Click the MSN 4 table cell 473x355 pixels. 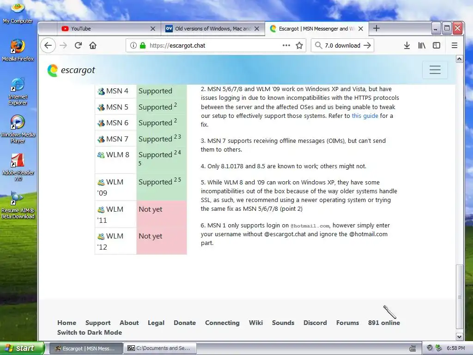(x=116, y=91)
